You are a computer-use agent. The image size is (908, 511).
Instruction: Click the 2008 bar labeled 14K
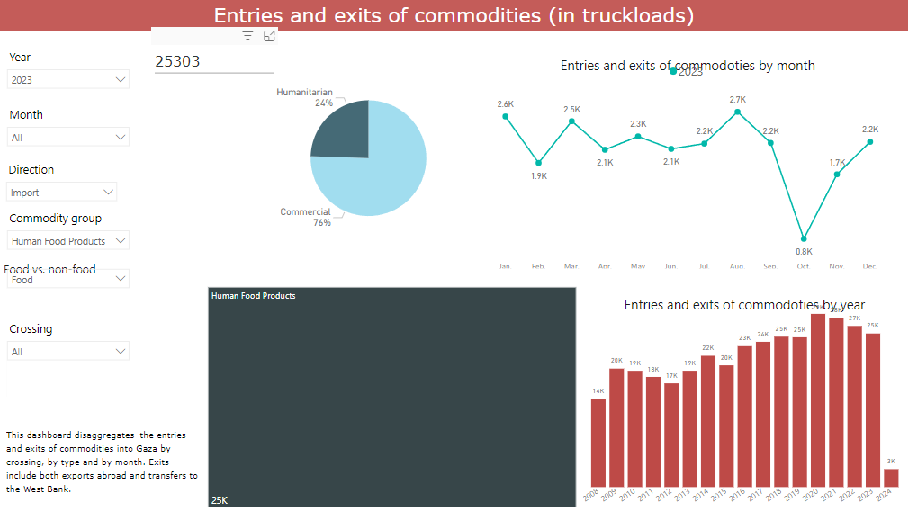(x=598, y=443)
